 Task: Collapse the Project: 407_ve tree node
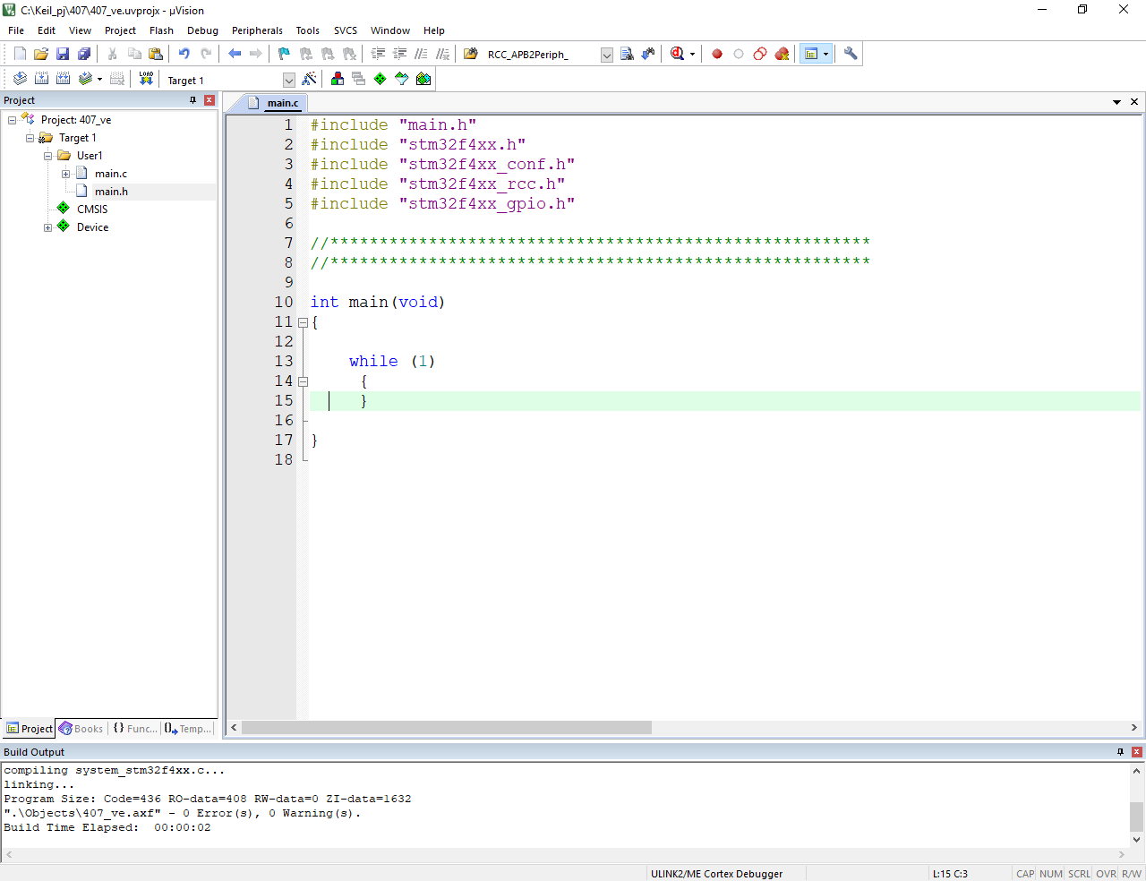pos(12,120)
